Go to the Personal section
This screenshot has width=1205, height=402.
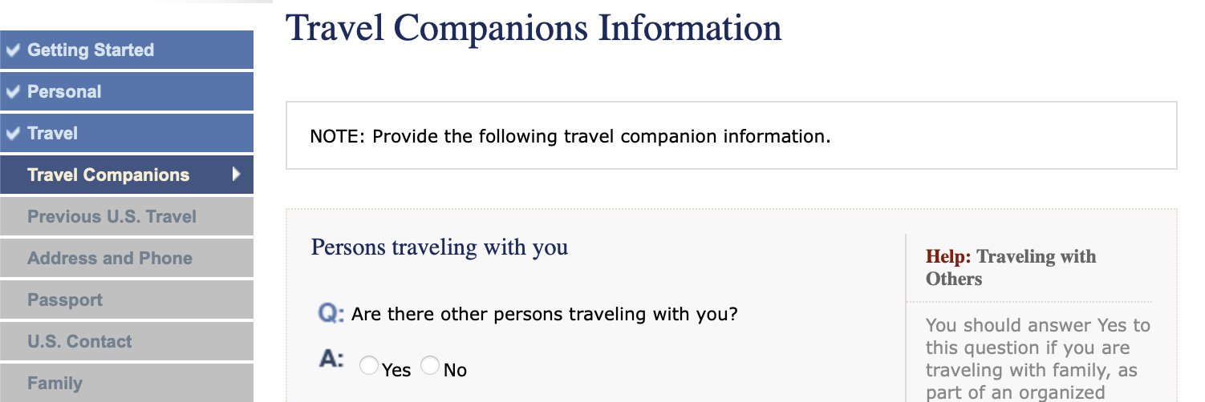point(127,91)
